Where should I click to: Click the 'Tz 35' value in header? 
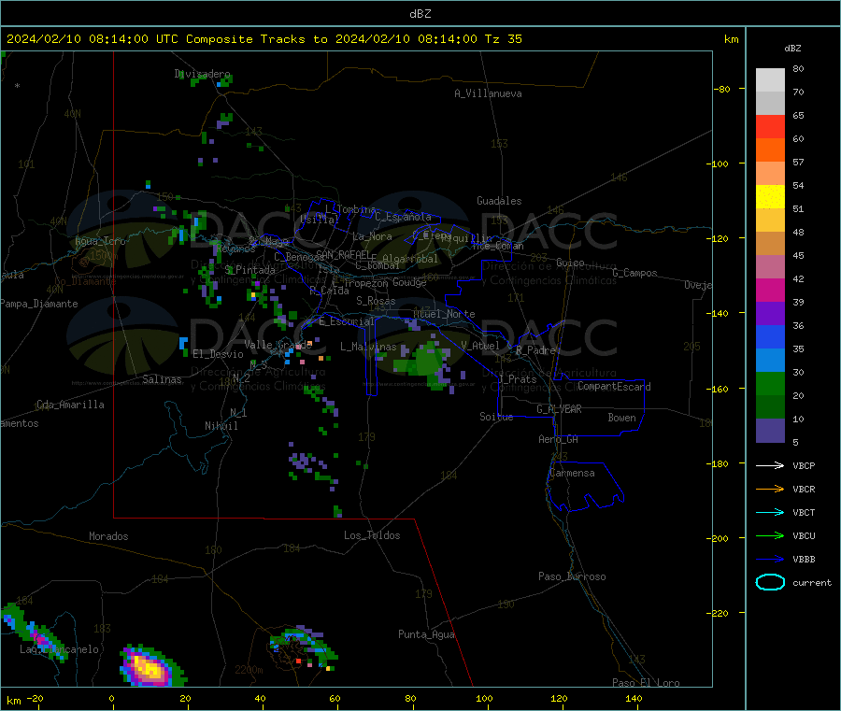point(503,39)
